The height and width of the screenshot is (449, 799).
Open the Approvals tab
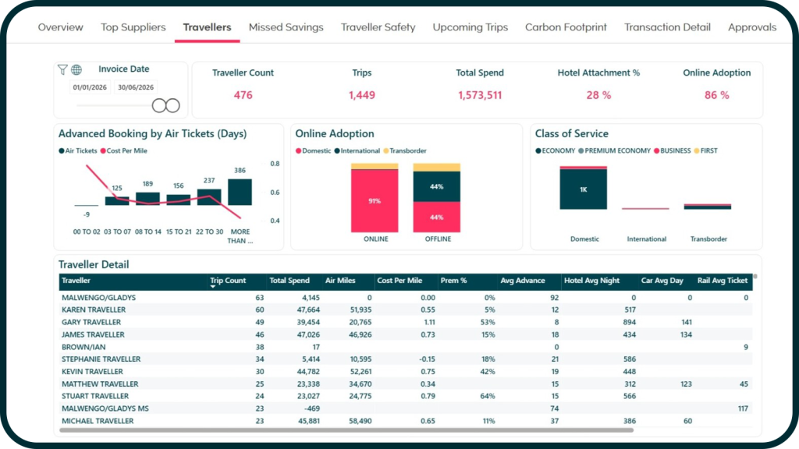click(x=752, y=27)
